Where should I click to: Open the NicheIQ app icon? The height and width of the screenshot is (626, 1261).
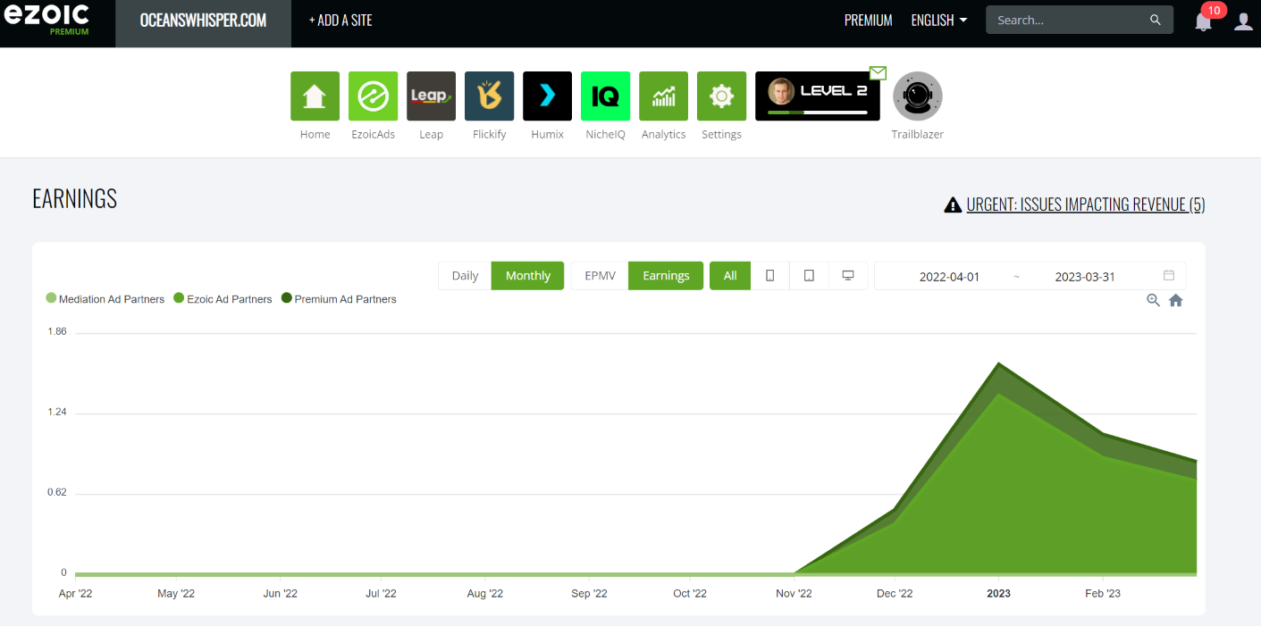pyautogui.click(x=605, y=96)
